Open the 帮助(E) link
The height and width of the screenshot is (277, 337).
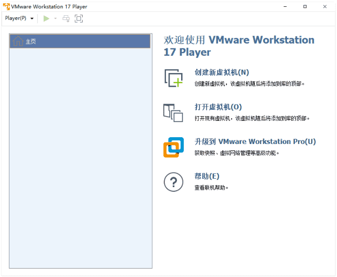pos(207,176)
